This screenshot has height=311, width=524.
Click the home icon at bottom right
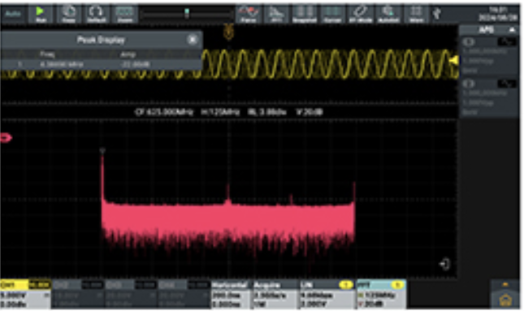click(505, 300)
